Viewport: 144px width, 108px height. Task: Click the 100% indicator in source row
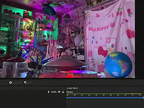point(54,92)
